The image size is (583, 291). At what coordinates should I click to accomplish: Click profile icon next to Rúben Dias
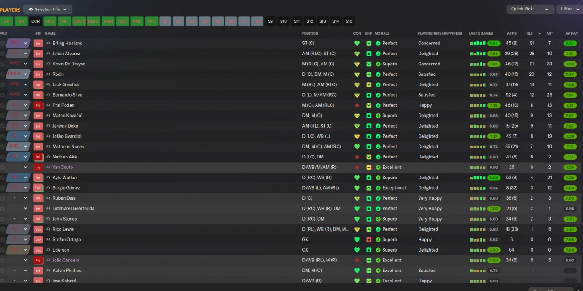pyautogui.click(x=48, y=198)
